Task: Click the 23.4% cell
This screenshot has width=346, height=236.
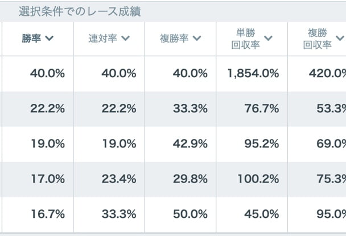Action: point(118,179)
